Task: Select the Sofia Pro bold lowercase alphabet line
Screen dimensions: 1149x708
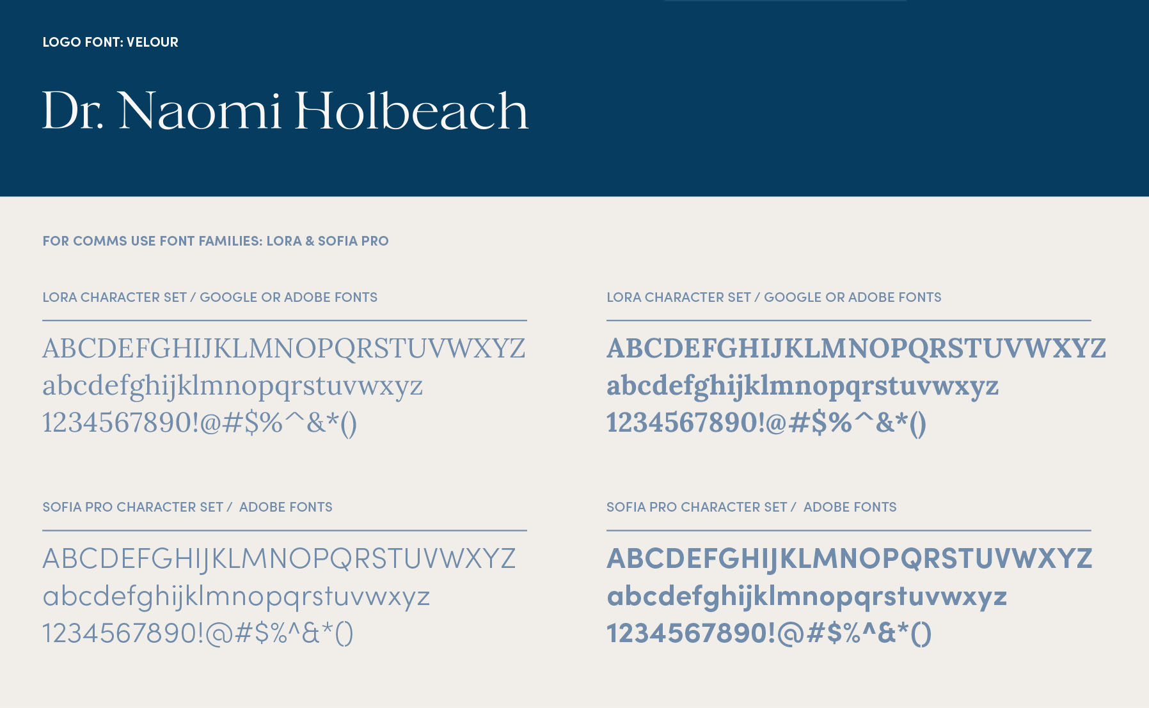Action: coord(806,596)
